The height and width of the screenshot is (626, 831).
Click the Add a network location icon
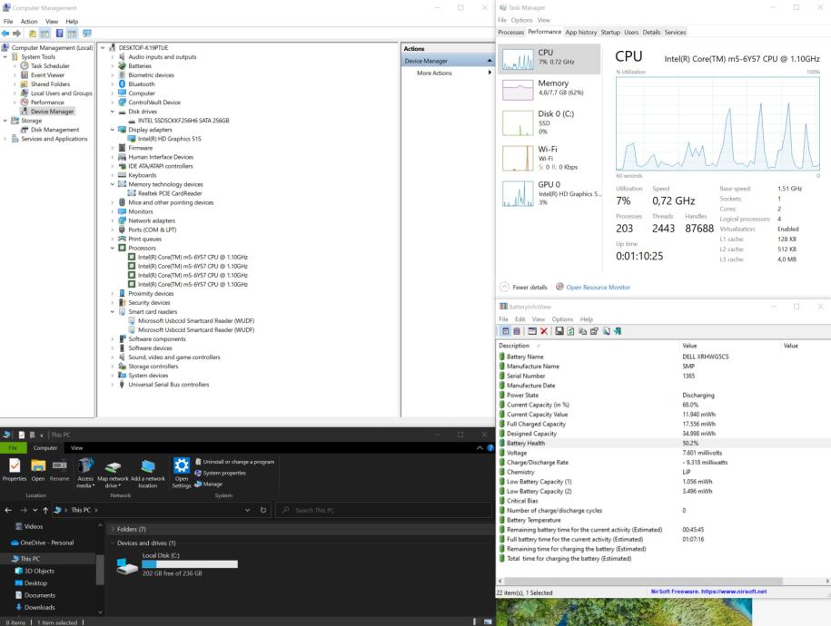point(147,465)
